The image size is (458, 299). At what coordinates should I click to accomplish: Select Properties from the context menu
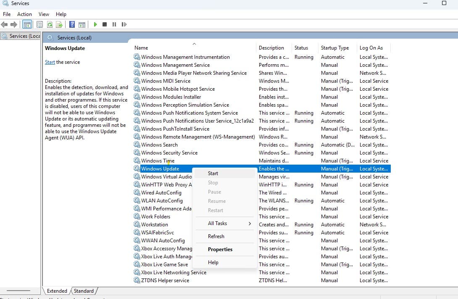(220, 249)
